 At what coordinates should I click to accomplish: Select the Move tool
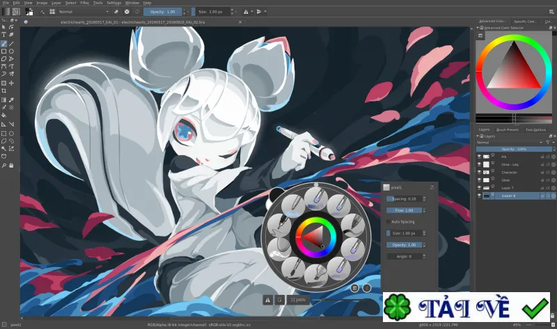pyautogui.click(x=11, y=83)
